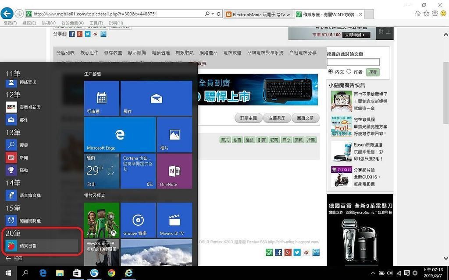Viewport: 449px width, 280px height.
Task: Switch to the ElectronMania tab
Action: point(259,14)
